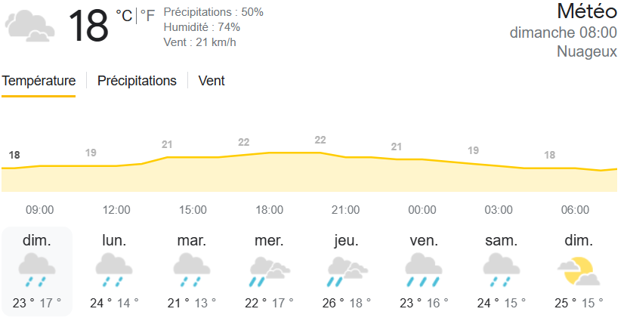
Task: Click Saturday's rain cloud icon
Action: (x=501, y=270)
